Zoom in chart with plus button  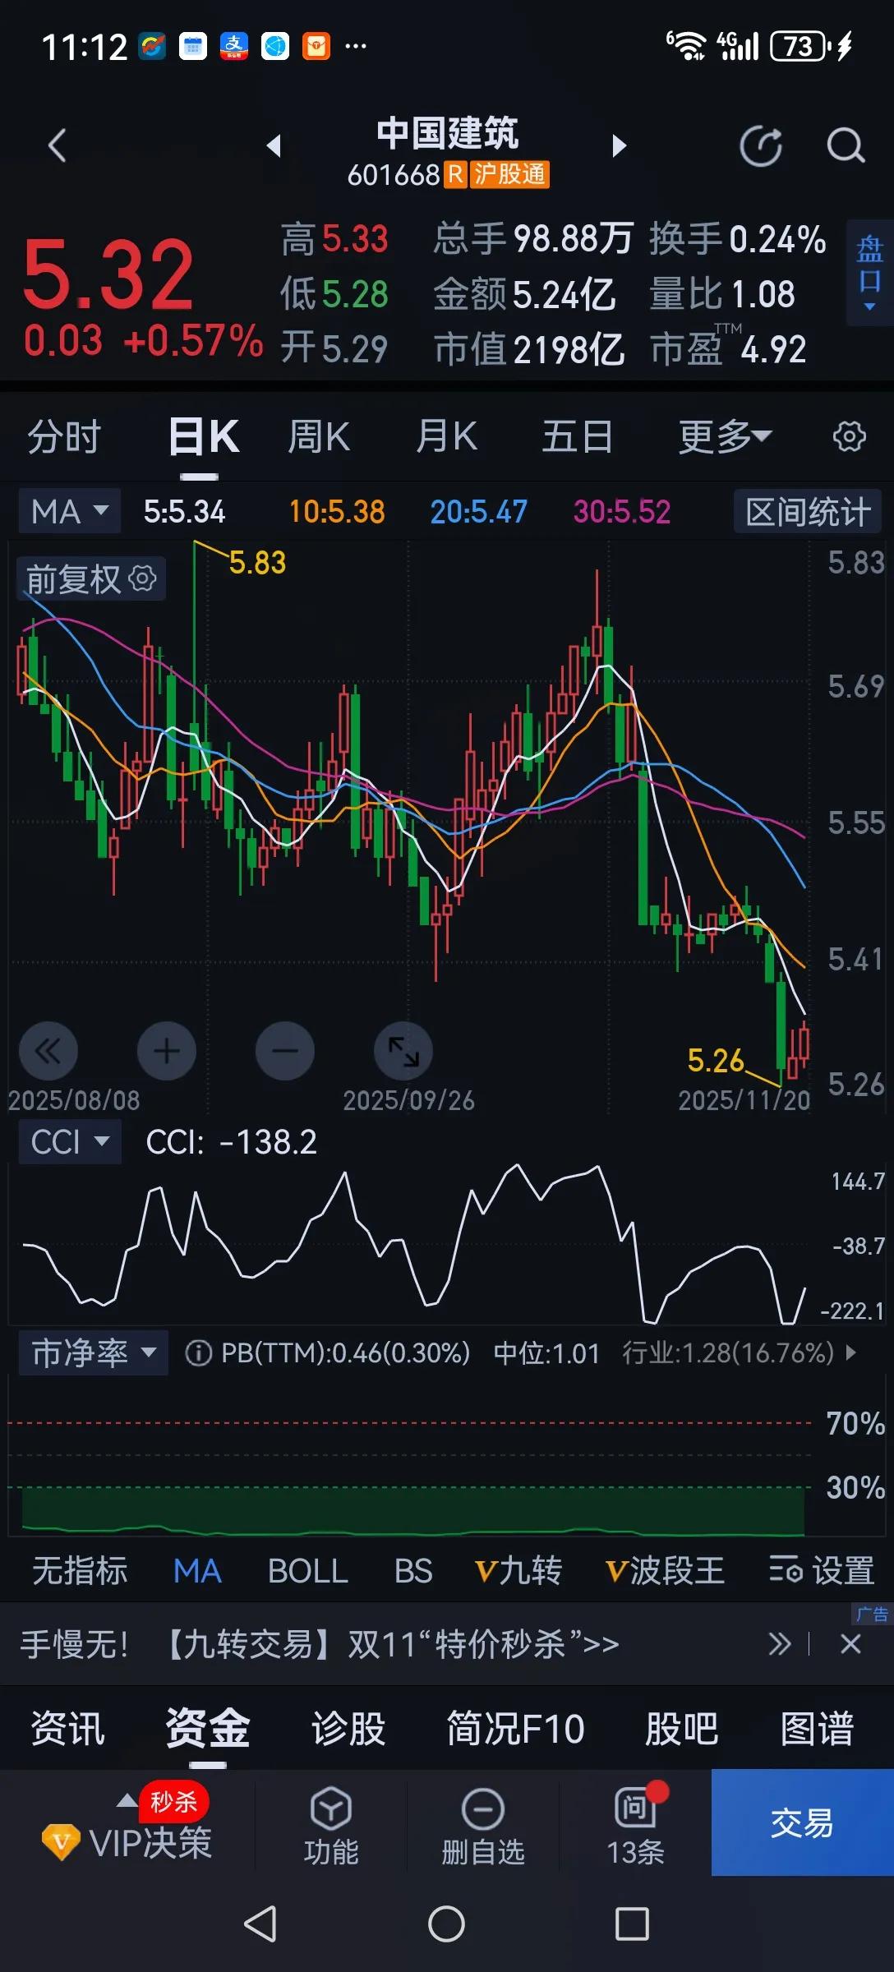[x=167, y=1051]
